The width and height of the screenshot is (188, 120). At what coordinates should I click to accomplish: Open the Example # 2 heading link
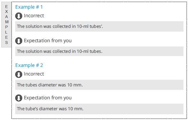(29, 65)
